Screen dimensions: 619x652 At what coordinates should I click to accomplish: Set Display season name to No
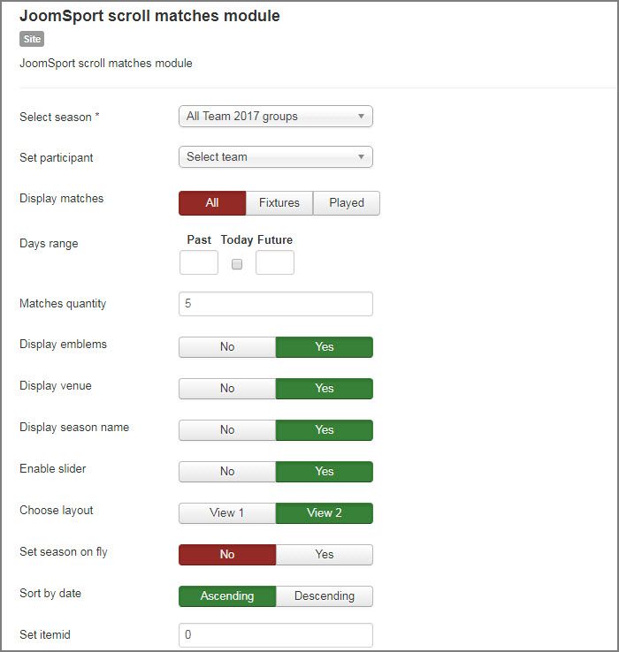[x=227, y=430]
